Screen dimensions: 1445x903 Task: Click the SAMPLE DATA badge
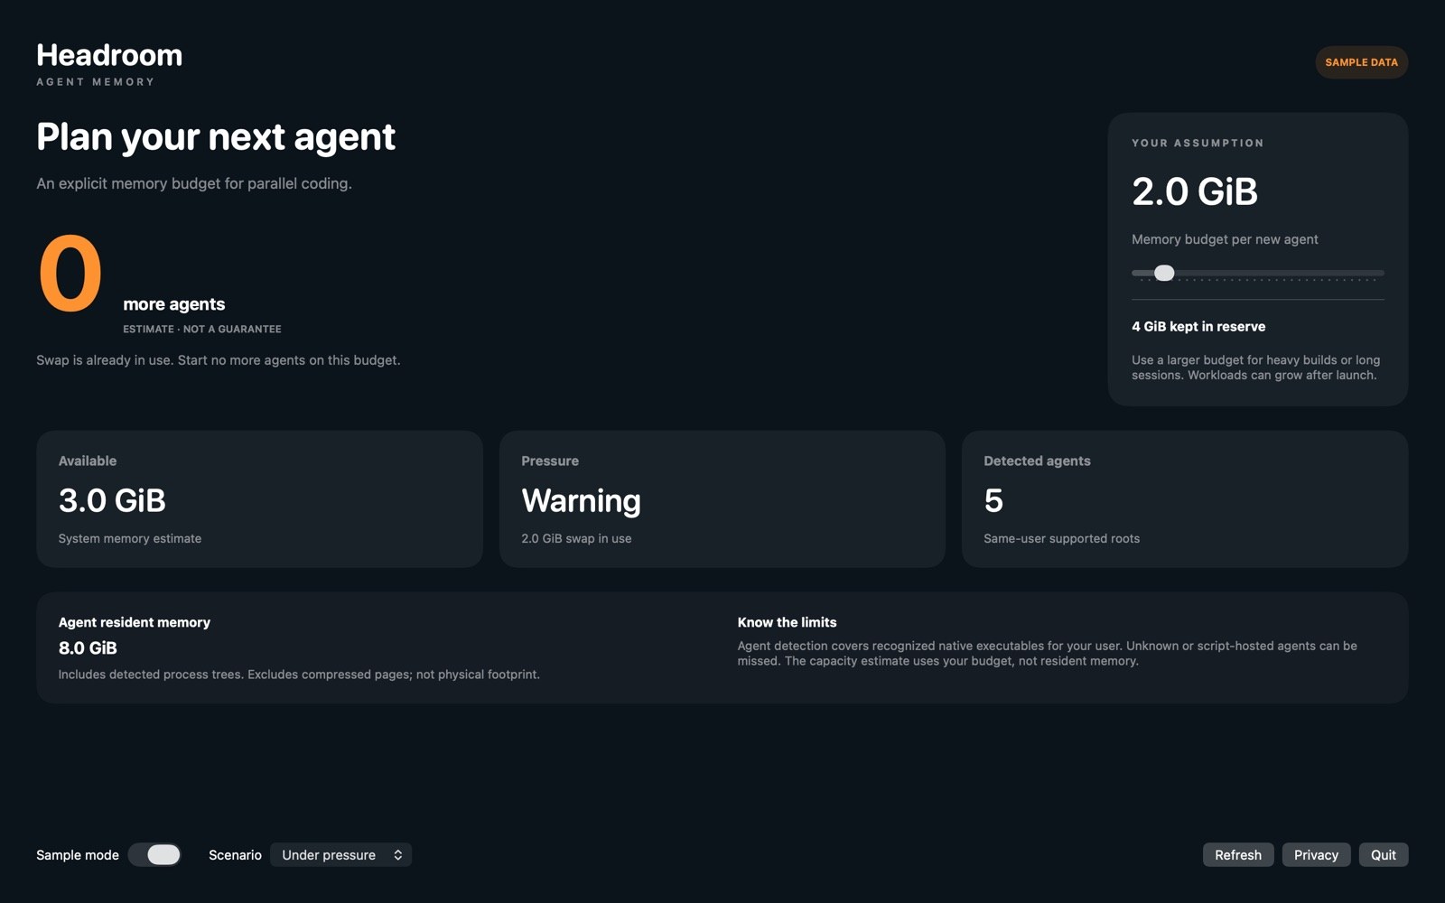[1361, 62]
